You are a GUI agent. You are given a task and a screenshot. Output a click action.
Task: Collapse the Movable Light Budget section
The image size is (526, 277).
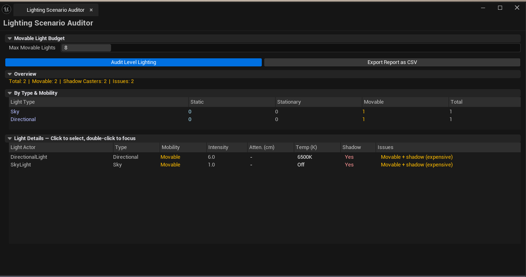point(10,38)
